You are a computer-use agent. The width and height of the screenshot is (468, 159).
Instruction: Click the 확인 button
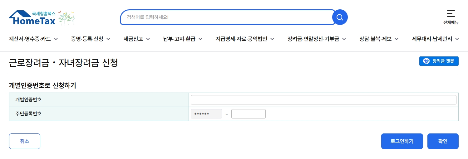443,141
